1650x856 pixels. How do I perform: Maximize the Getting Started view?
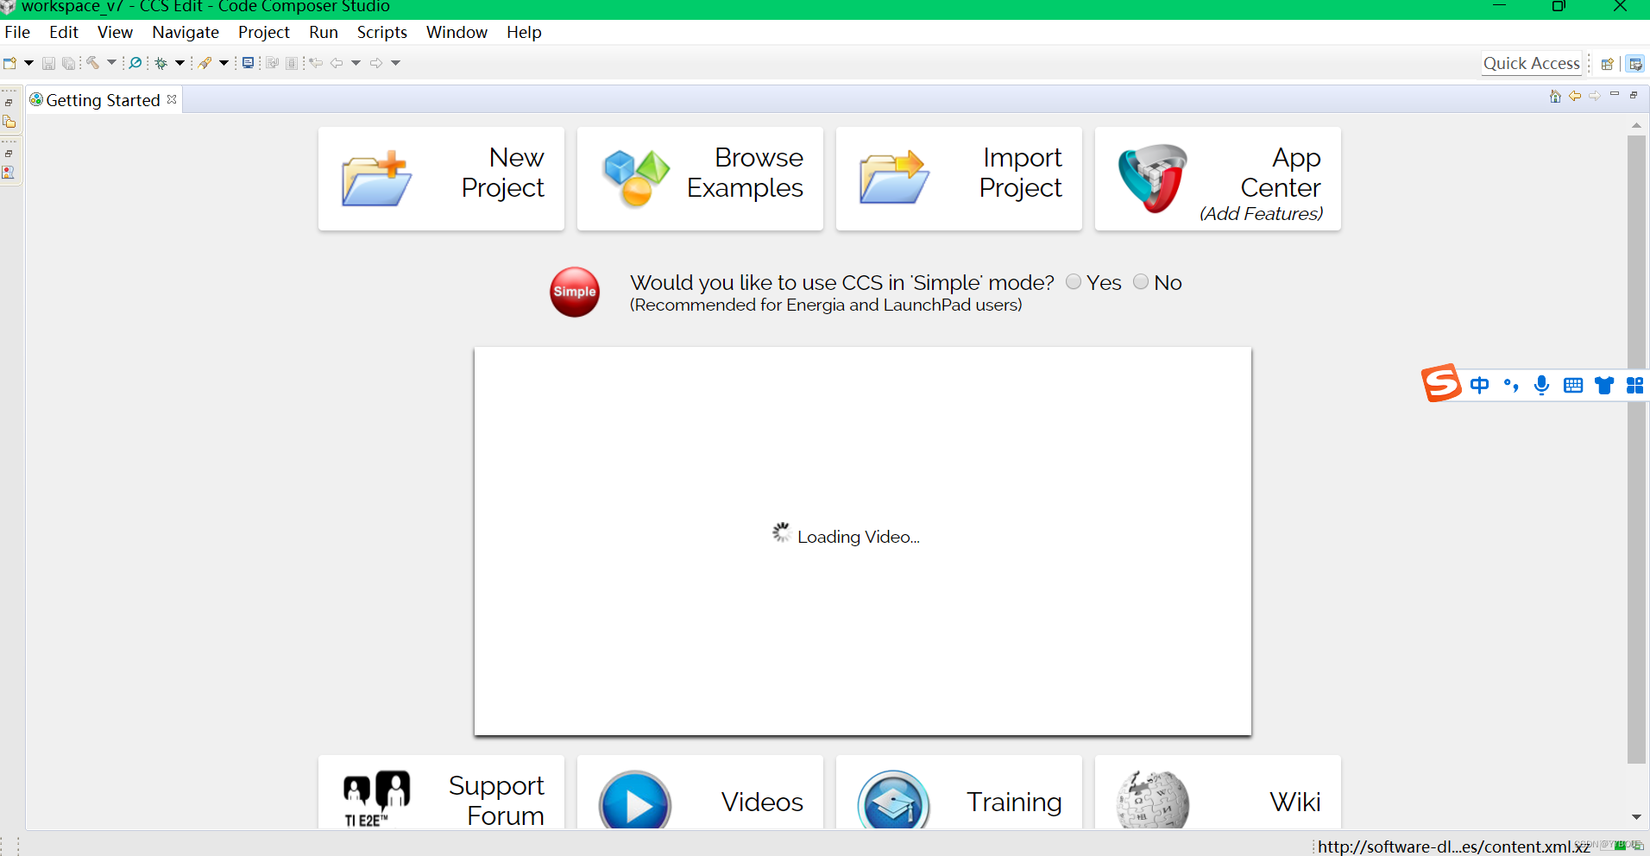[1634, 95]
